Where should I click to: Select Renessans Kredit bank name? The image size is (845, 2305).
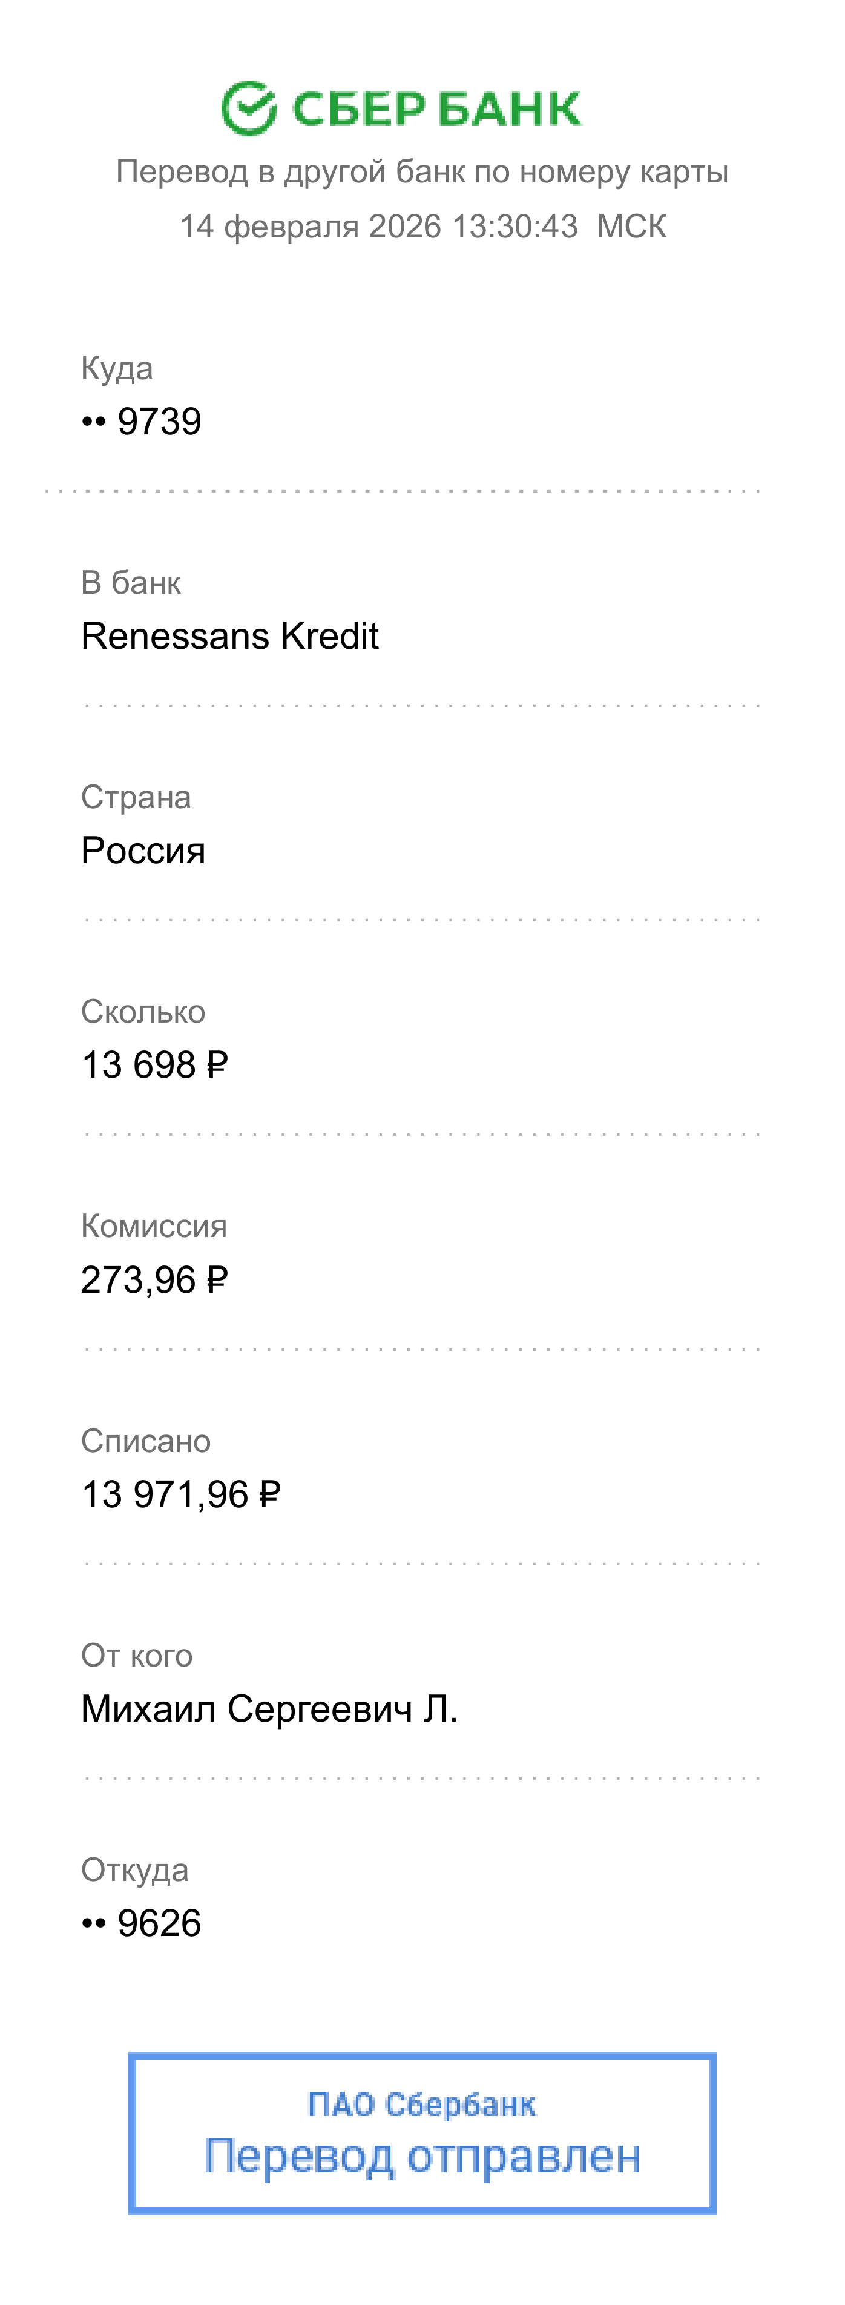click(230, 636)
